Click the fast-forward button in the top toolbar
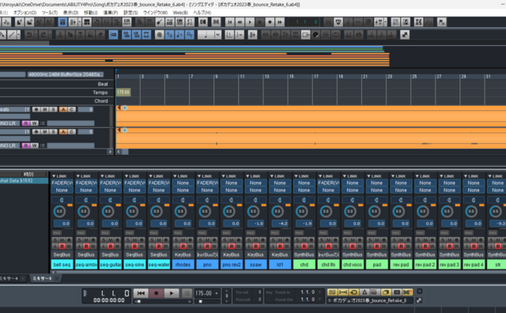506x313 pixels. (x=280, y=22)
